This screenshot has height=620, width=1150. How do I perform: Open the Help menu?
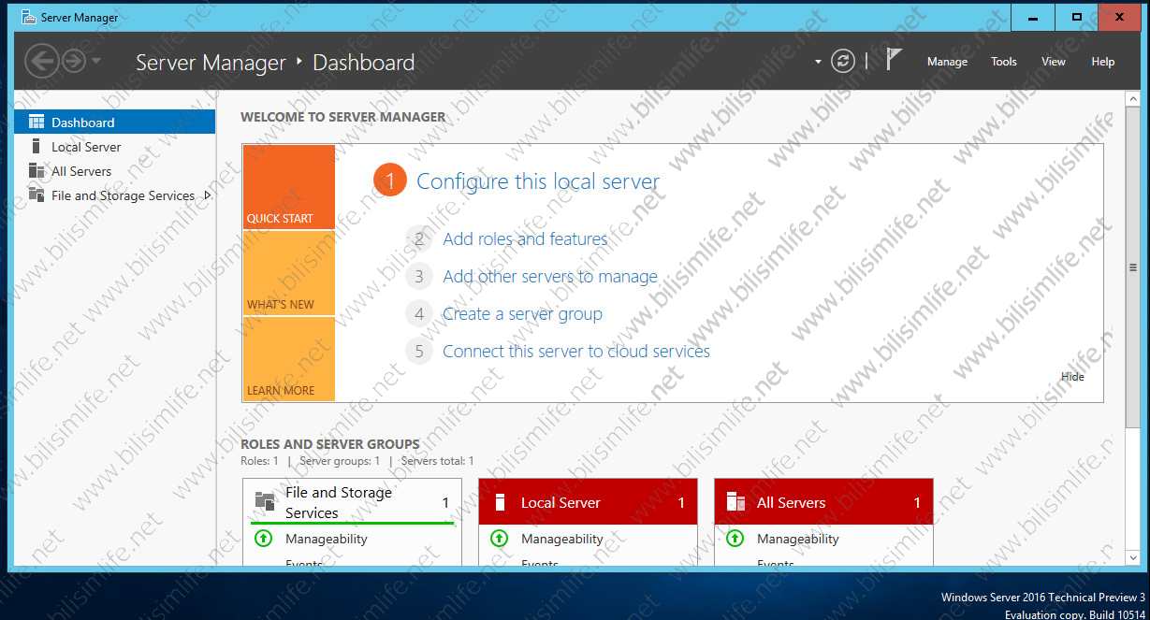tap(1103, 62)
